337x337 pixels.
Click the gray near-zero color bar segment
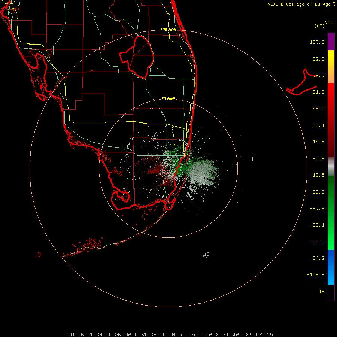331,167
